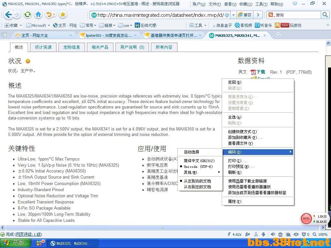The height and width of the screenshot is (248, 331).
Task: Click the 看视频 toolbar shortcut
Action: [243, 25]
